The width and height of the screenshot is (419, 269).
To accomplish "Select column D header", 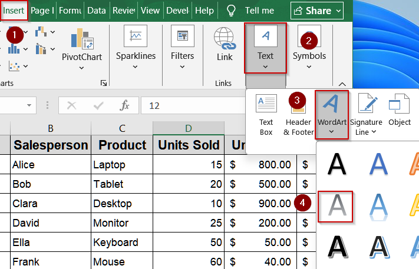I will 189,128.
